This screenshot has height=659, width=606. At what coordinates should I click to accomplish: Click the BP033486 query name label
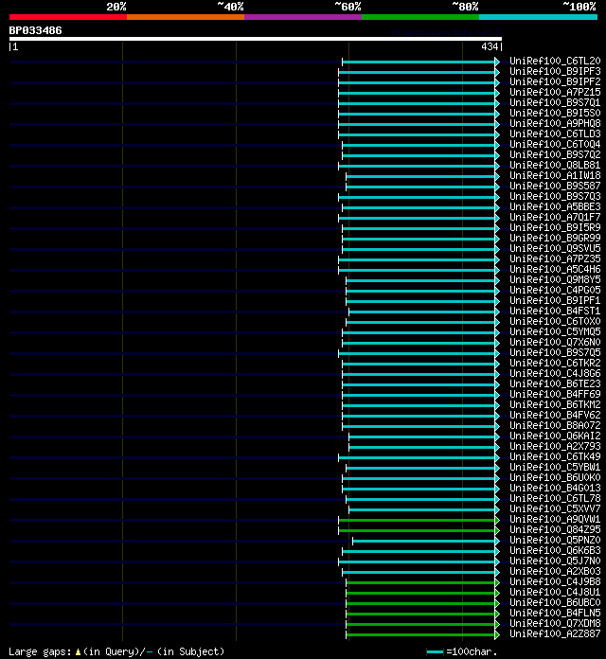pos(35,30)
